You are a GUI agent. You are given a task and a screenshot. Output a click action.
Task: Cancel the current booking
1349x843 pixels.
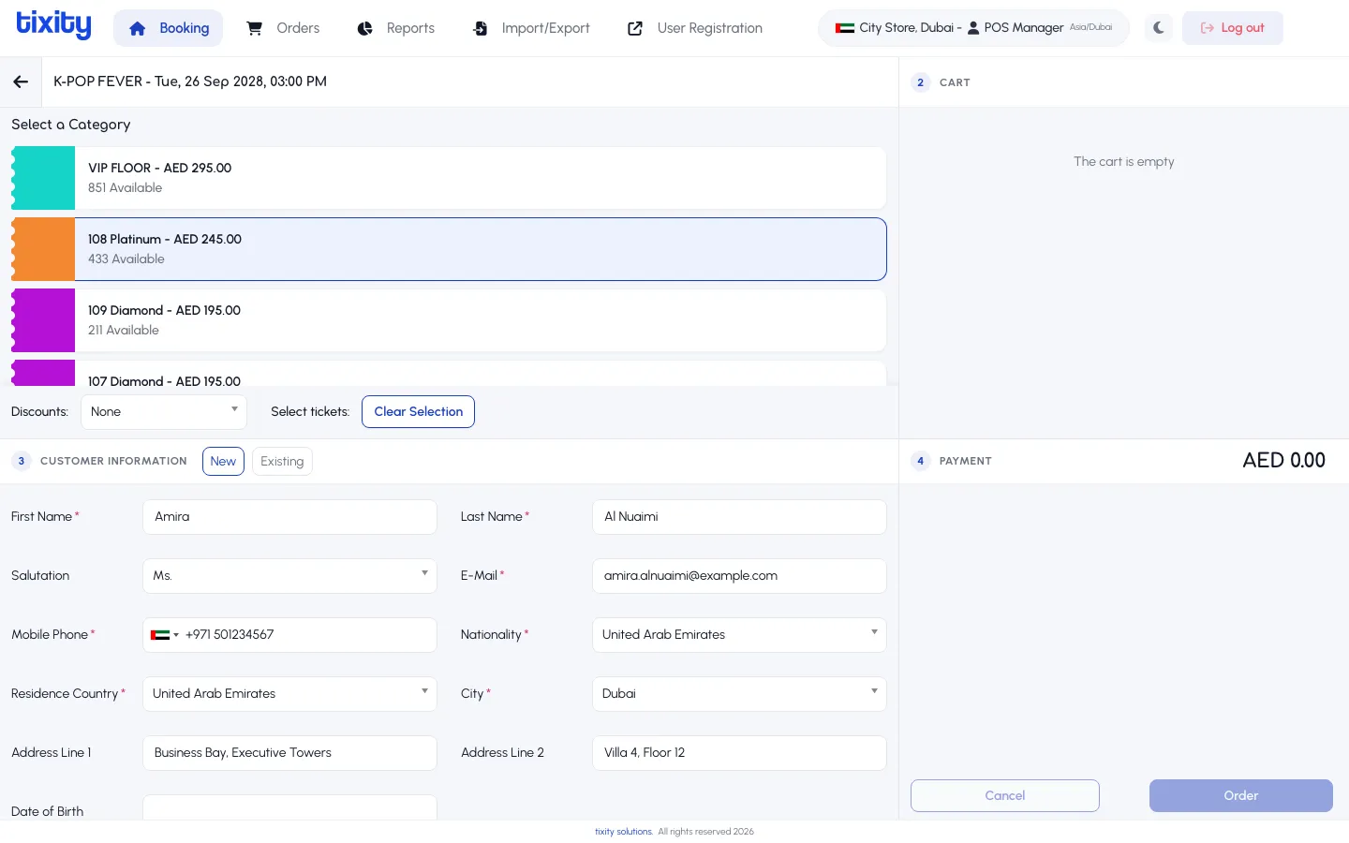pos(1005,796)
